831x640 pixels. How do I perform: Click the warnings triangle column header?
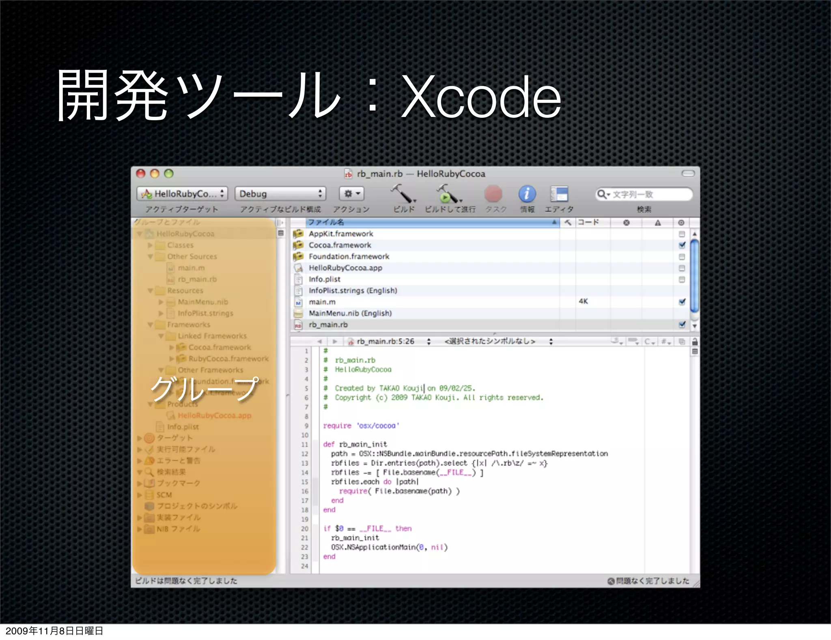(x=657, y=223)
